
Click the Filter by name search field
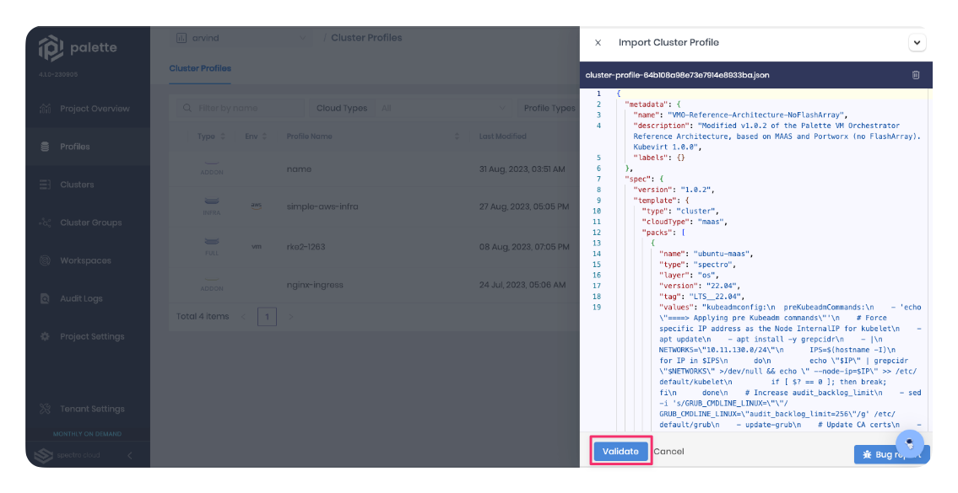pos(240,108)
